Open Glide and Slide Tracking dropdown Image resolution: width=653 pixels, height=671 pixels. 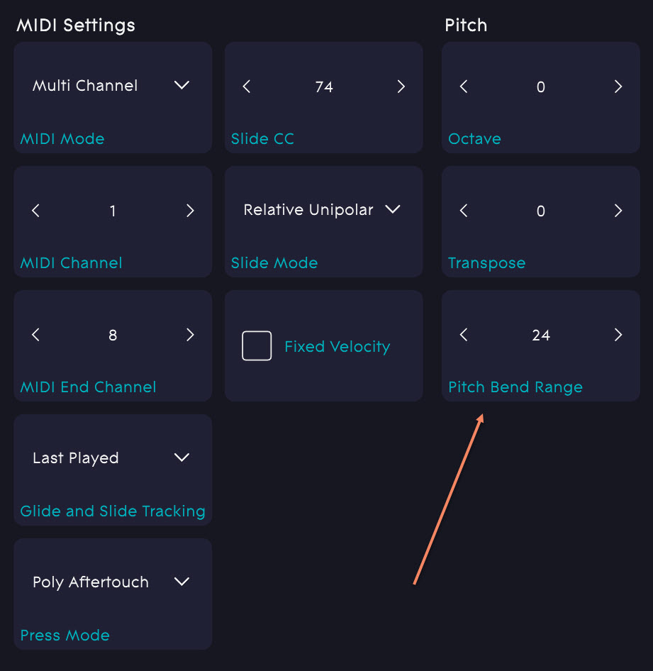click(182, 457)
